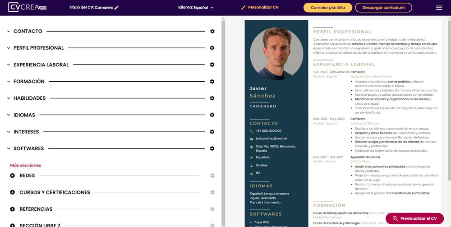Click the SOFTWARES section title

coord(29,148)
